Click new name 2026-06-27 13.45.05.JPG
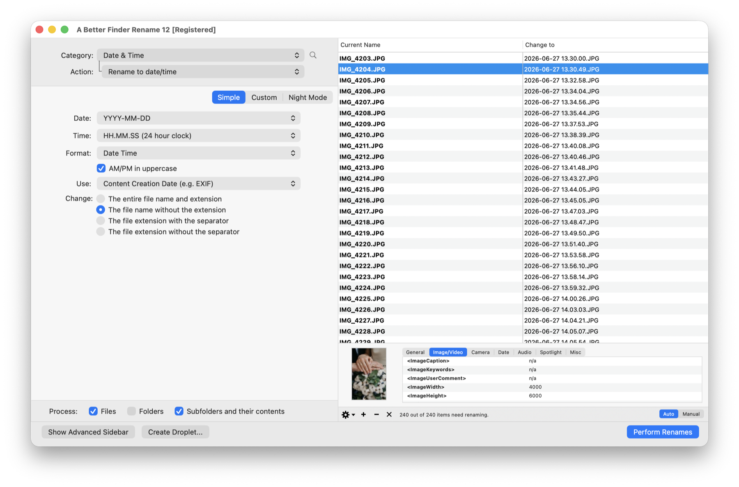 pos(562,200)
